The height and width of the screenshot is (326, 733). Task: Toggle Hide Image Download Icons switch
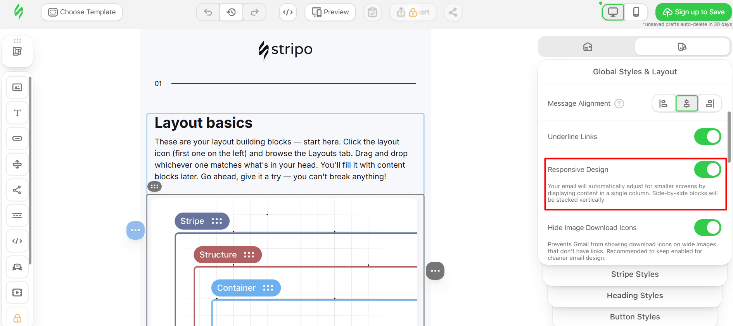click(707, 228)
